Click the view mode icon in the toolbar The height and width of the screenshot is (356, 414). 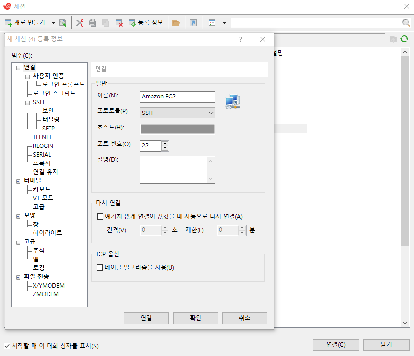point(212,23)
